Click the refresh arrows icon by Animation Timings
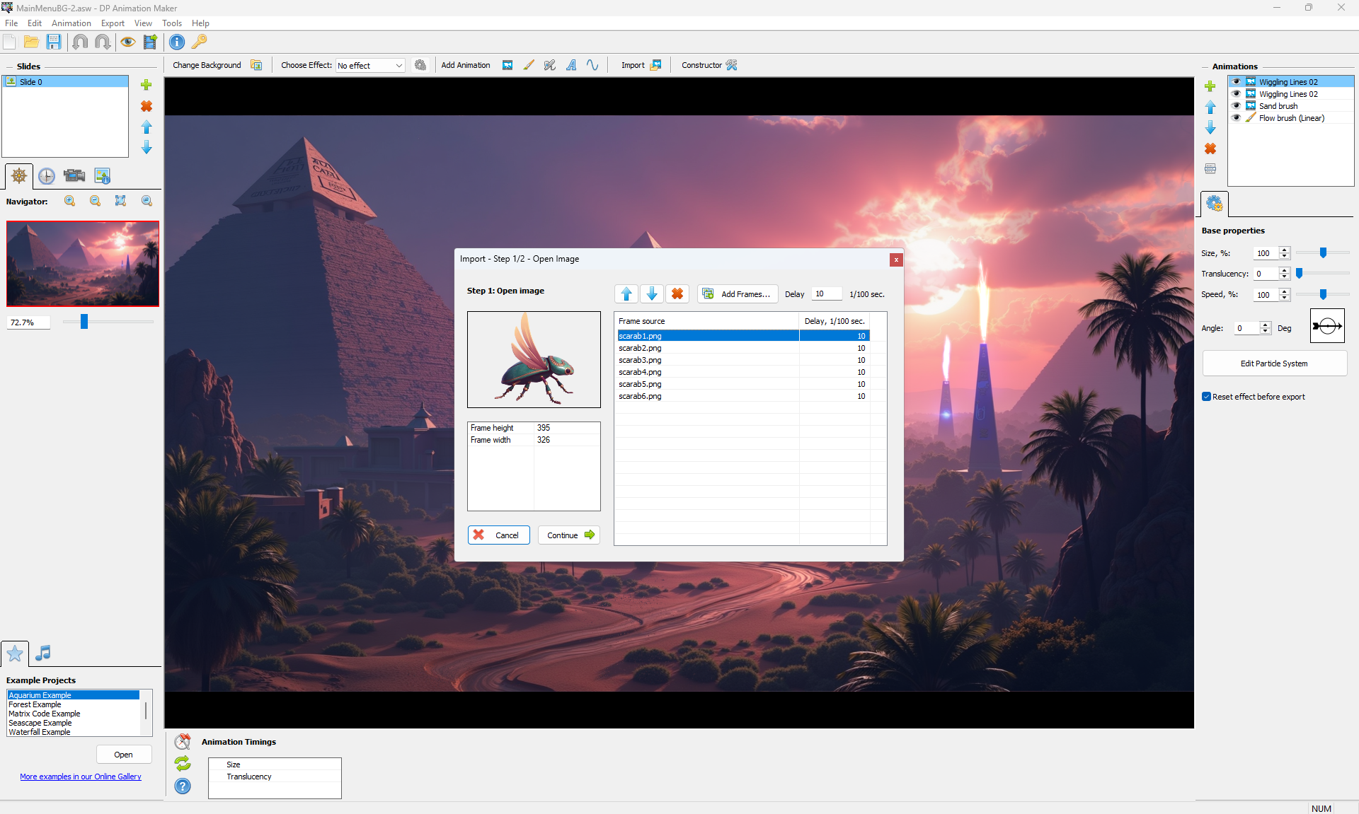The image size is (1359, 814). click(x=183, y=764)
